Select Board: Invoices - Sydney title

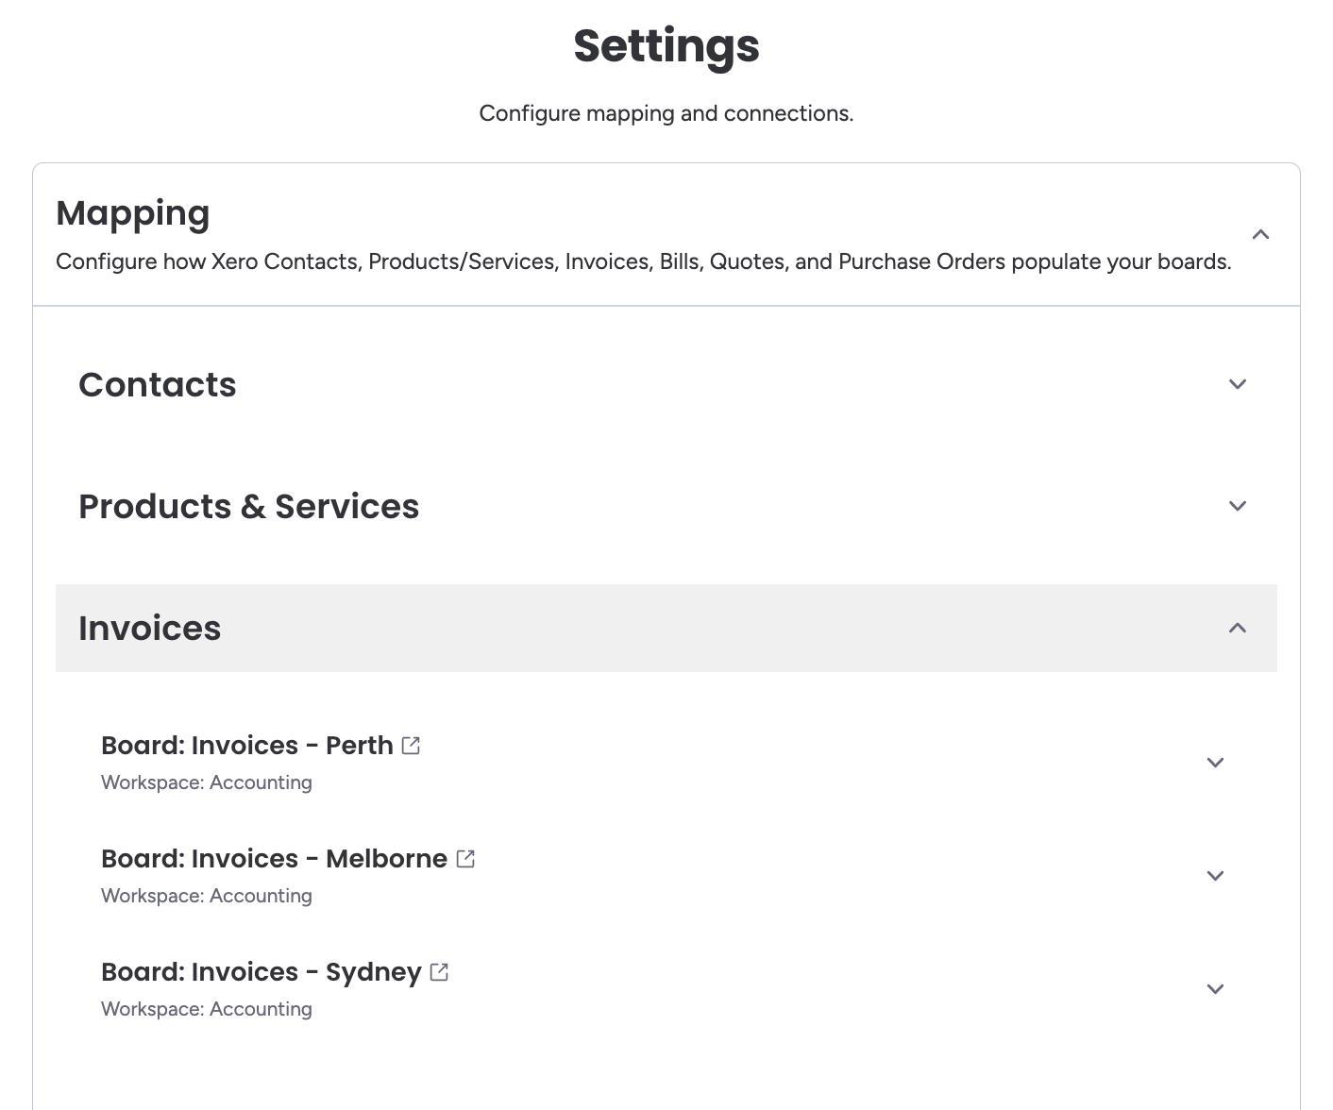click(261, 972)
